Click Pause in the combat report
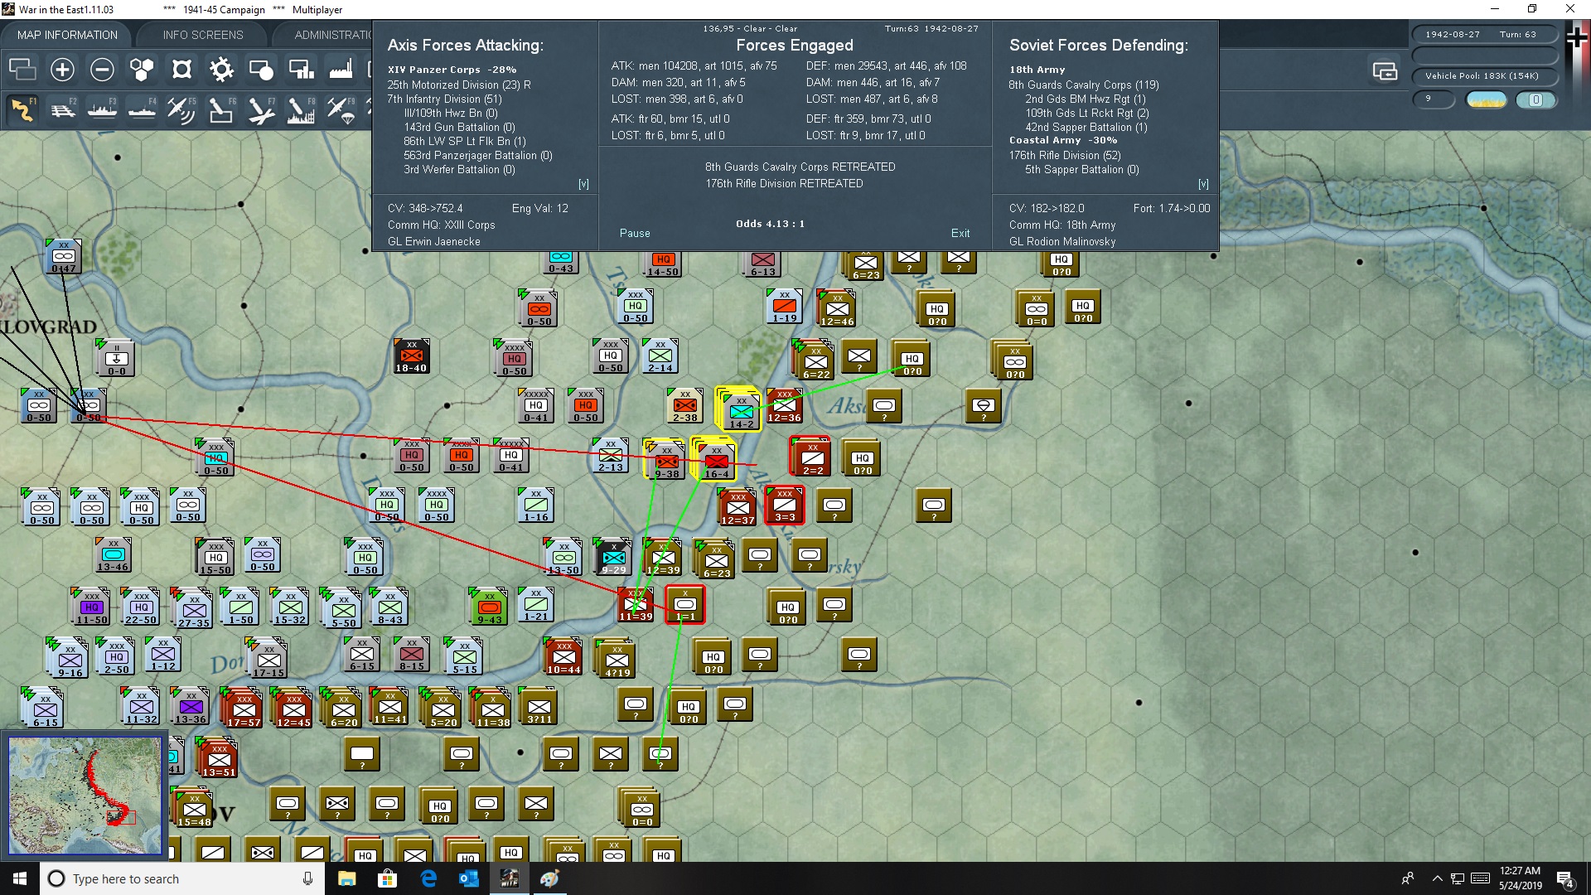The height and width of the screenshot is (895, 1591). pos(635,234)
